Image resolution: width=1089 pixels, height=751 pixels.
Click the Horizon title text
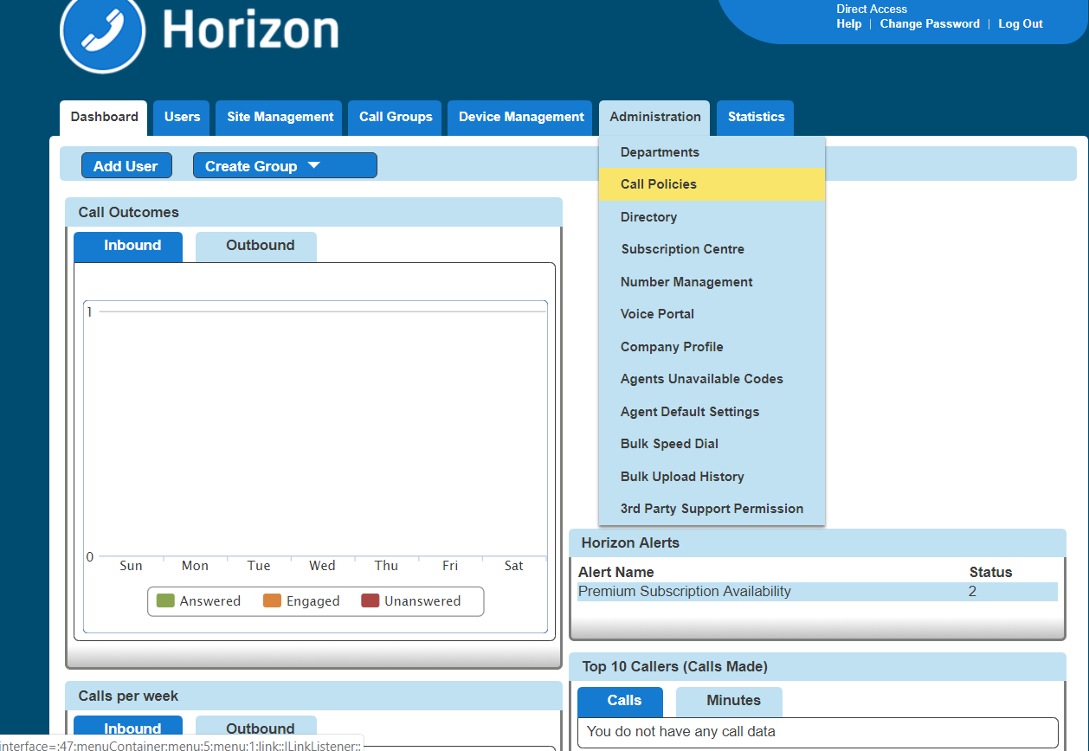(250, 30)
